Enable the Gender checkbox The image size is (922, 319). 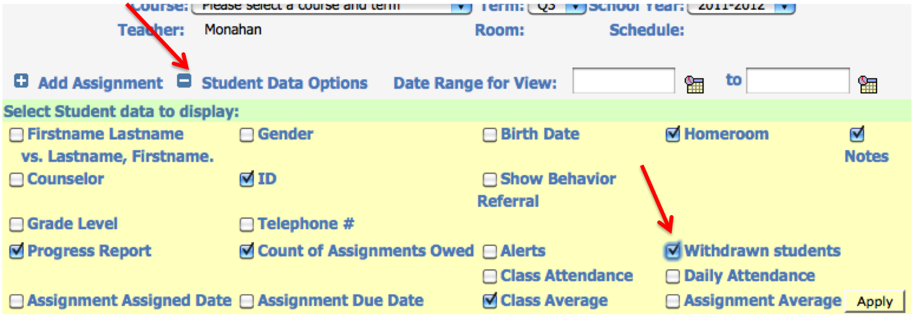click(246, 135)
